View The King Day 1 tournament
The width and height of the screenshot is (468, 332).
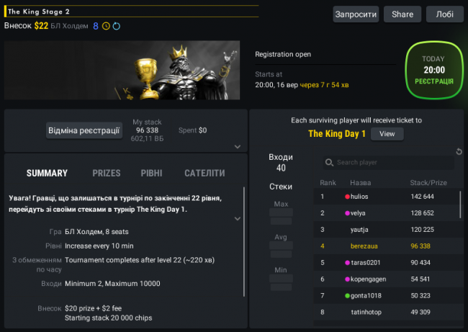pyautogui.click(x=387, y=134)
